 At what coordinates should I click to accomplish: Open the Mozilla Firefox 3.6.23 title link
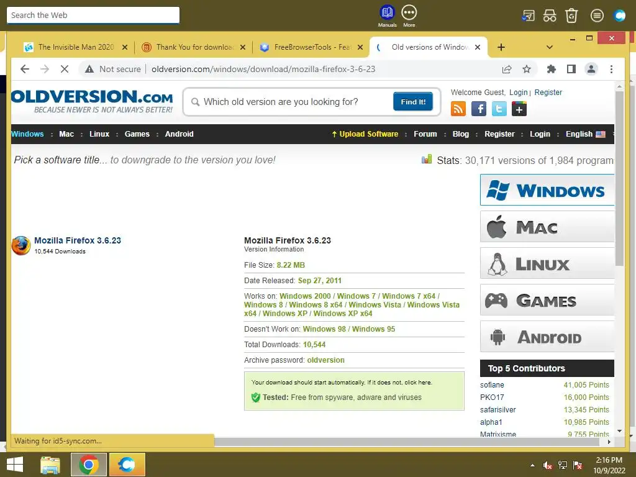tap(78, 240)
